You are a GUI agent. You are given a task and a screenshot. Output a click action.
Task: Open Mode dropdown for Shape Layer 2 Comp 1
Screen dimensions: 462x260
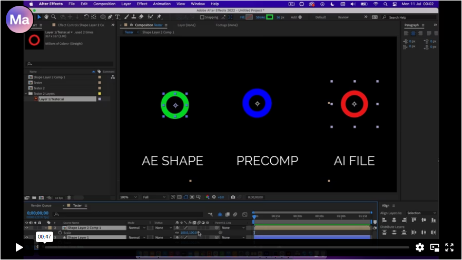pyautogui.click(x=137, y=227)
